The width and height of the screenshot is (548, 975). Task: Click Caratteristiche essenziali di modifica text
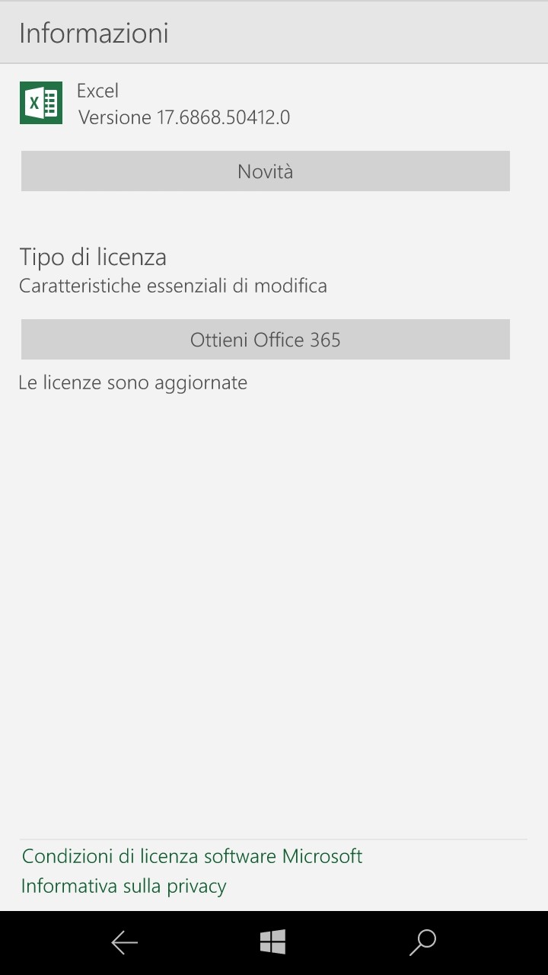pyautogui.click(x=173, y=286)
